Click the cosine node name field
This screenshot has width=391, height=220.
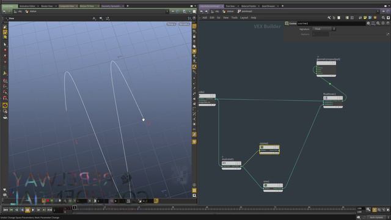331,23
